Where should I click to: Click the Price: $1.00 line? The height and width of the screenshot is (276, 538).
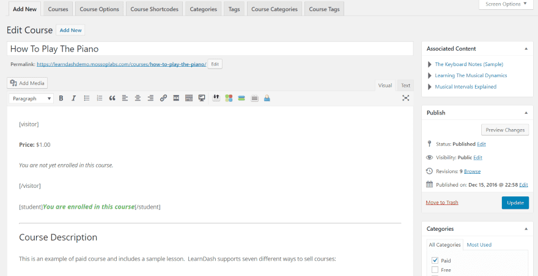[x=35, y=145]
